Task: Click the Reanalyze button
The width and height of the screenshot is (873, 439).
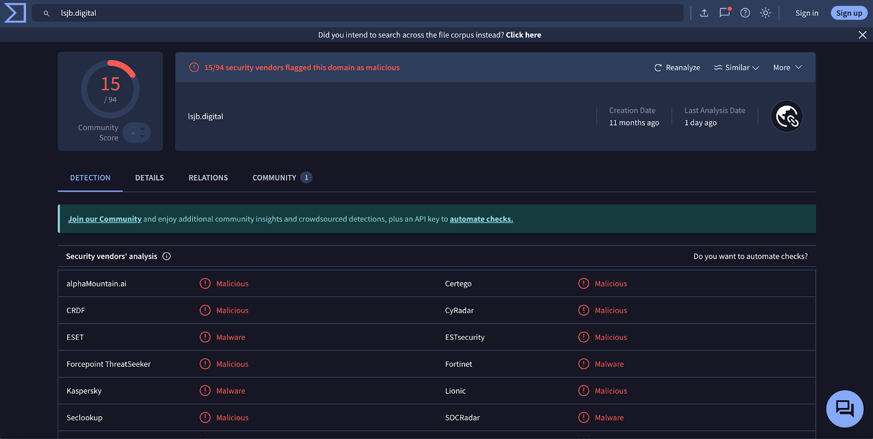Action: coord(677,68)
